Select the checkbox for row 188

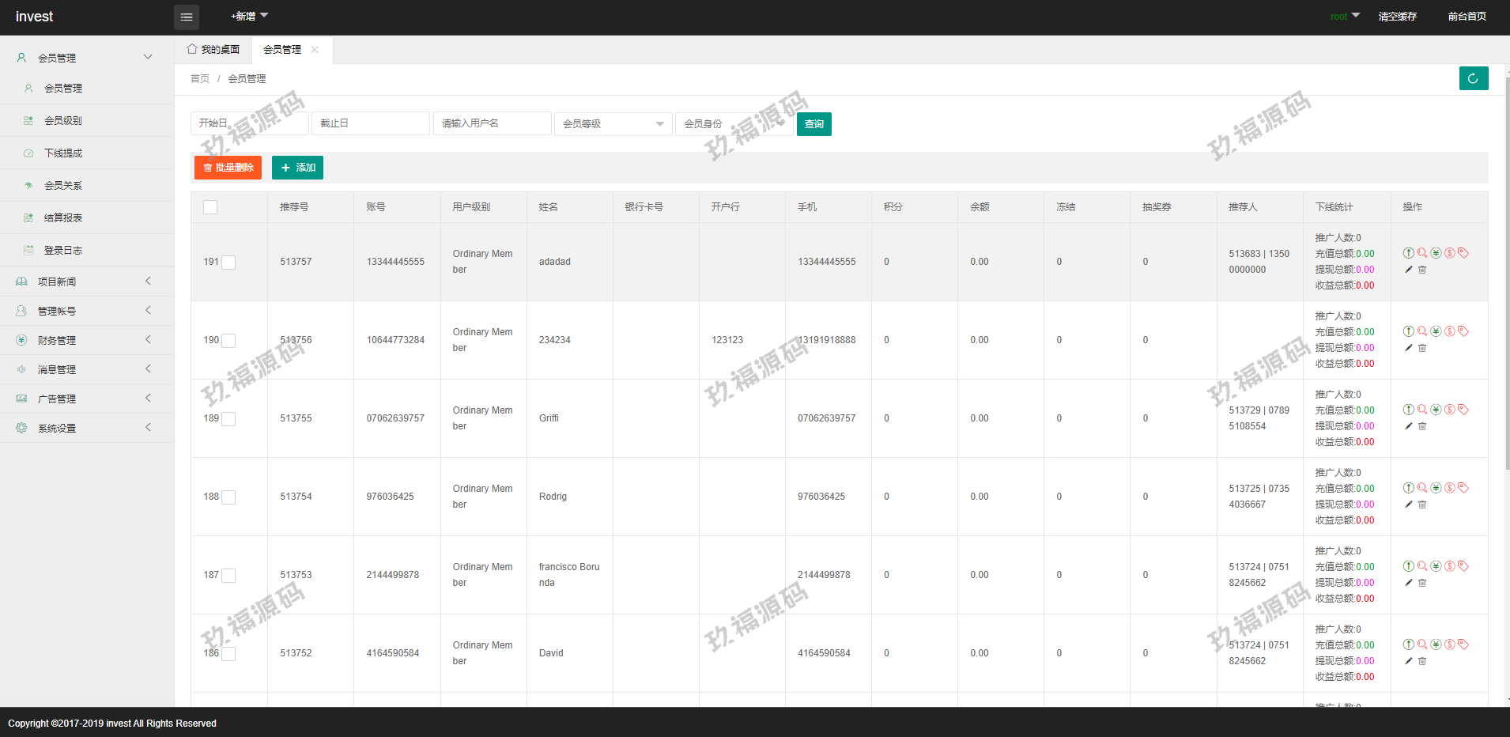[228, 497]
